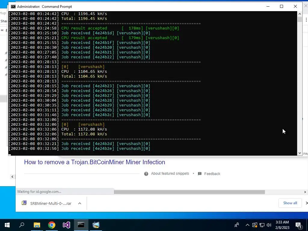Click the Command Prompt vertical scrollbar thumb
Screen dimensions: 308x231
(300, 20)
